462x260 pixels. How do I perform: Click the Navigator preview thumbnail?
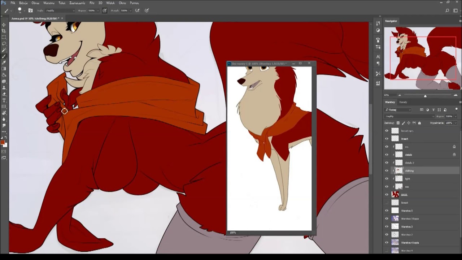point(422,58)
